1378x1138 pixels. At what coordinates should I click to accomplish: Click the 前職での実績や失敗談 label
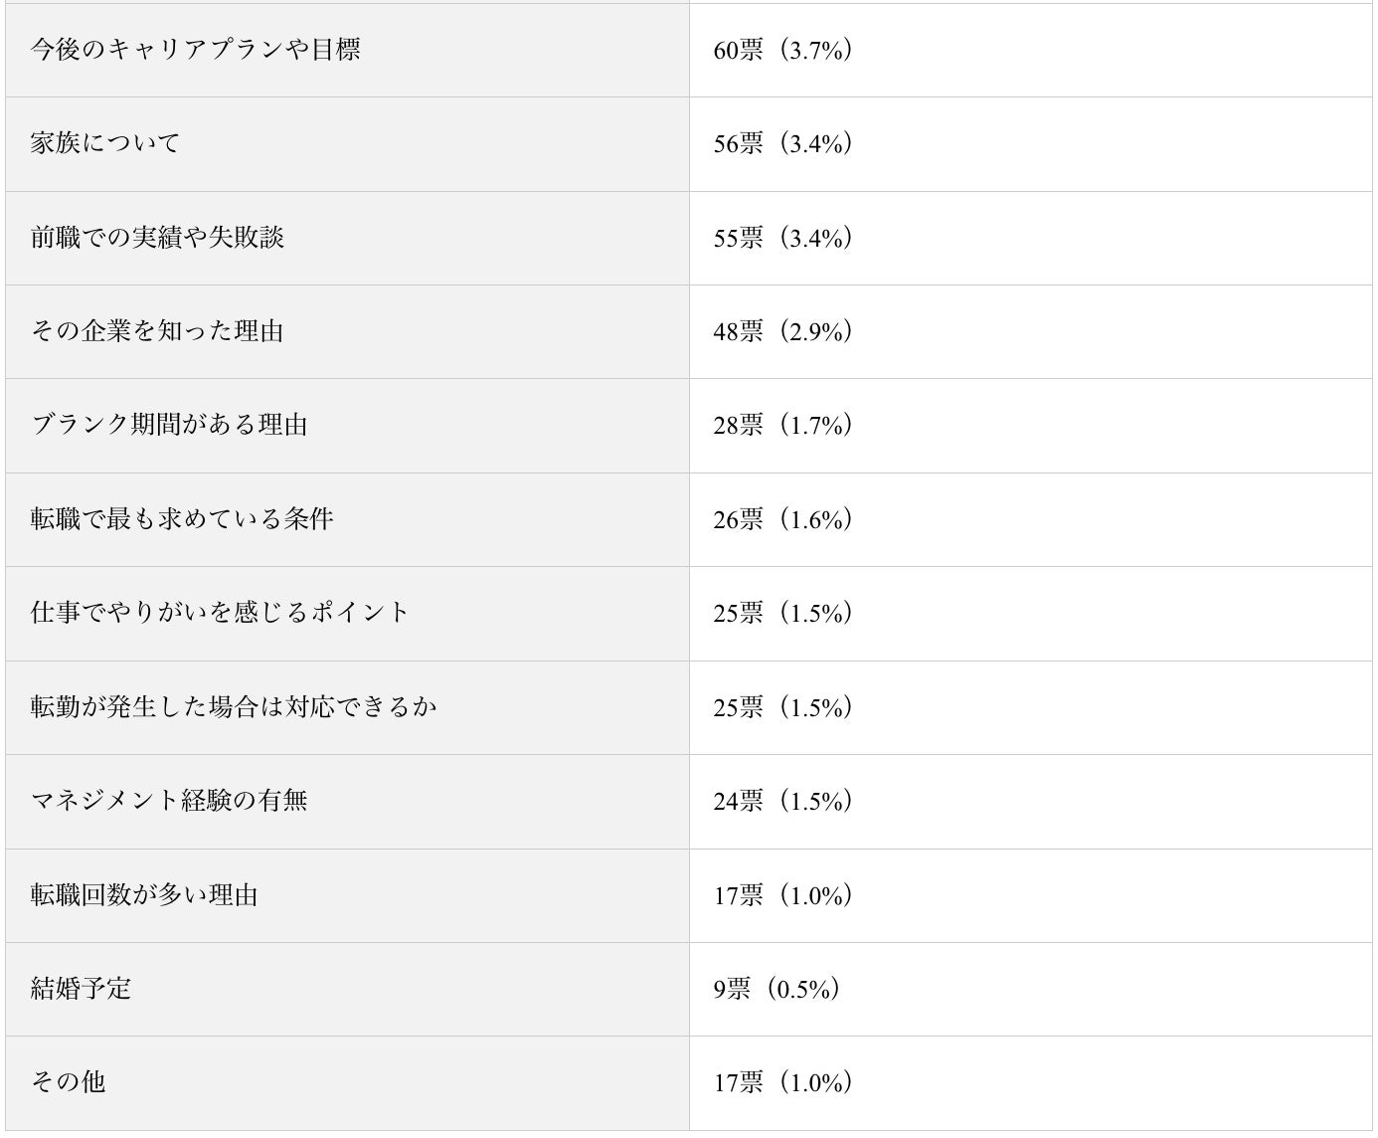pyautogui.click(x=157, y=238)
